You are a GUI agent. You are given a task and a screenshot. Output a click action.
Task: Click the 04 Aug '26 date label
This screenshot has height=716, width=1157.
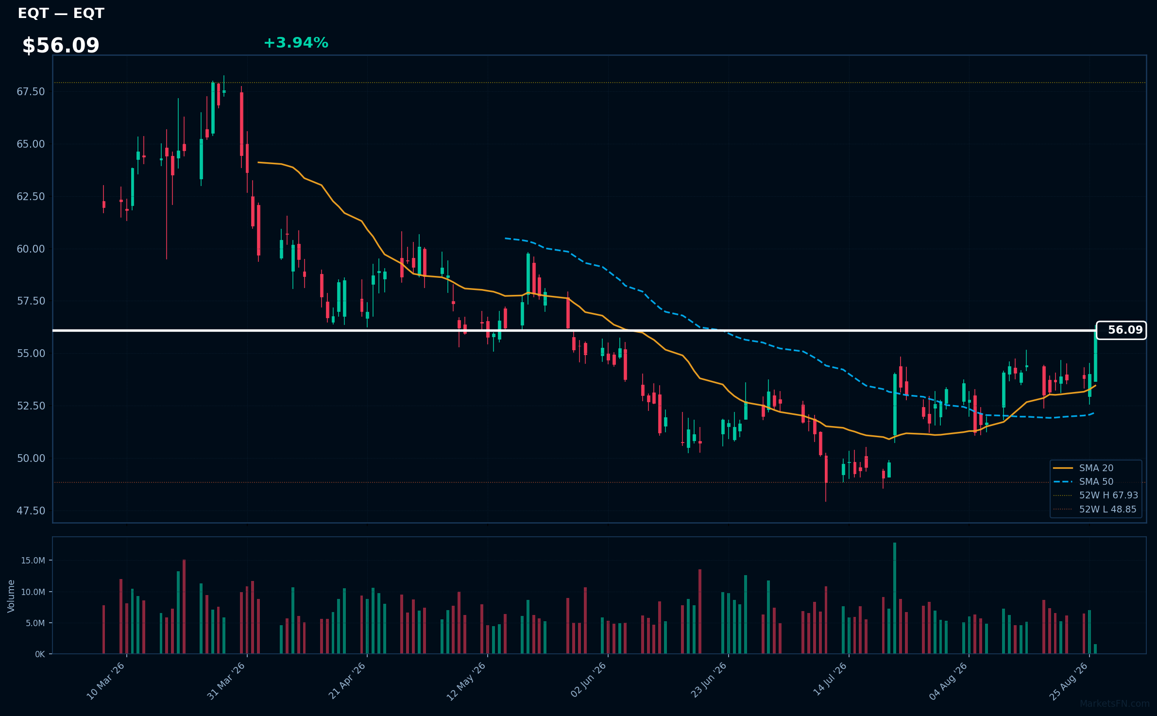point(948,681)
